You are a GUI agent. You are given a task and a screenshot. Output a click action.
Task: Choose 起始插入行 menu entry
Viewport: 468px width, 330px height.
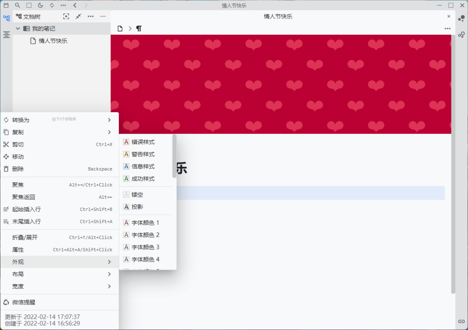point(59,209)
